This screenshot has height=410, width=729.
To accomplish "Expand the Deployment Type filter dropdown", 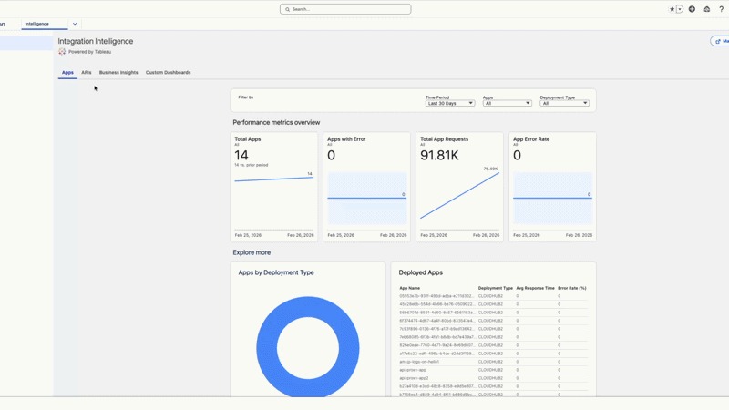I will 564,103.
